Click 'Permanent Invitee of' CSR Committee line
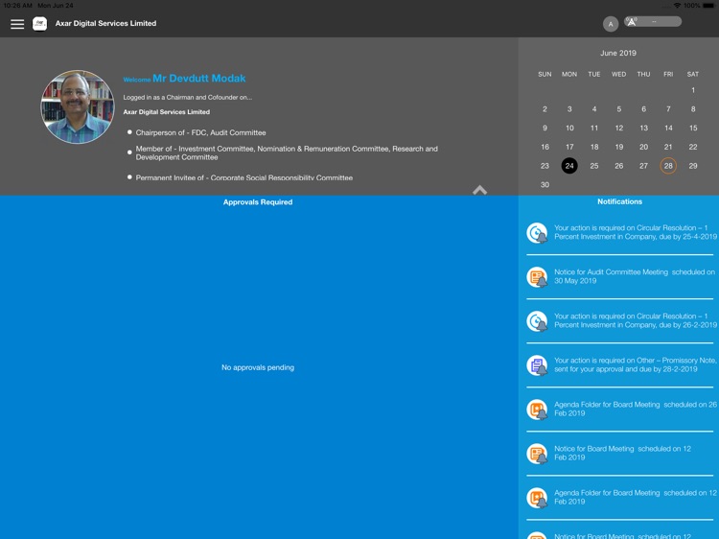 click(244, 177)
